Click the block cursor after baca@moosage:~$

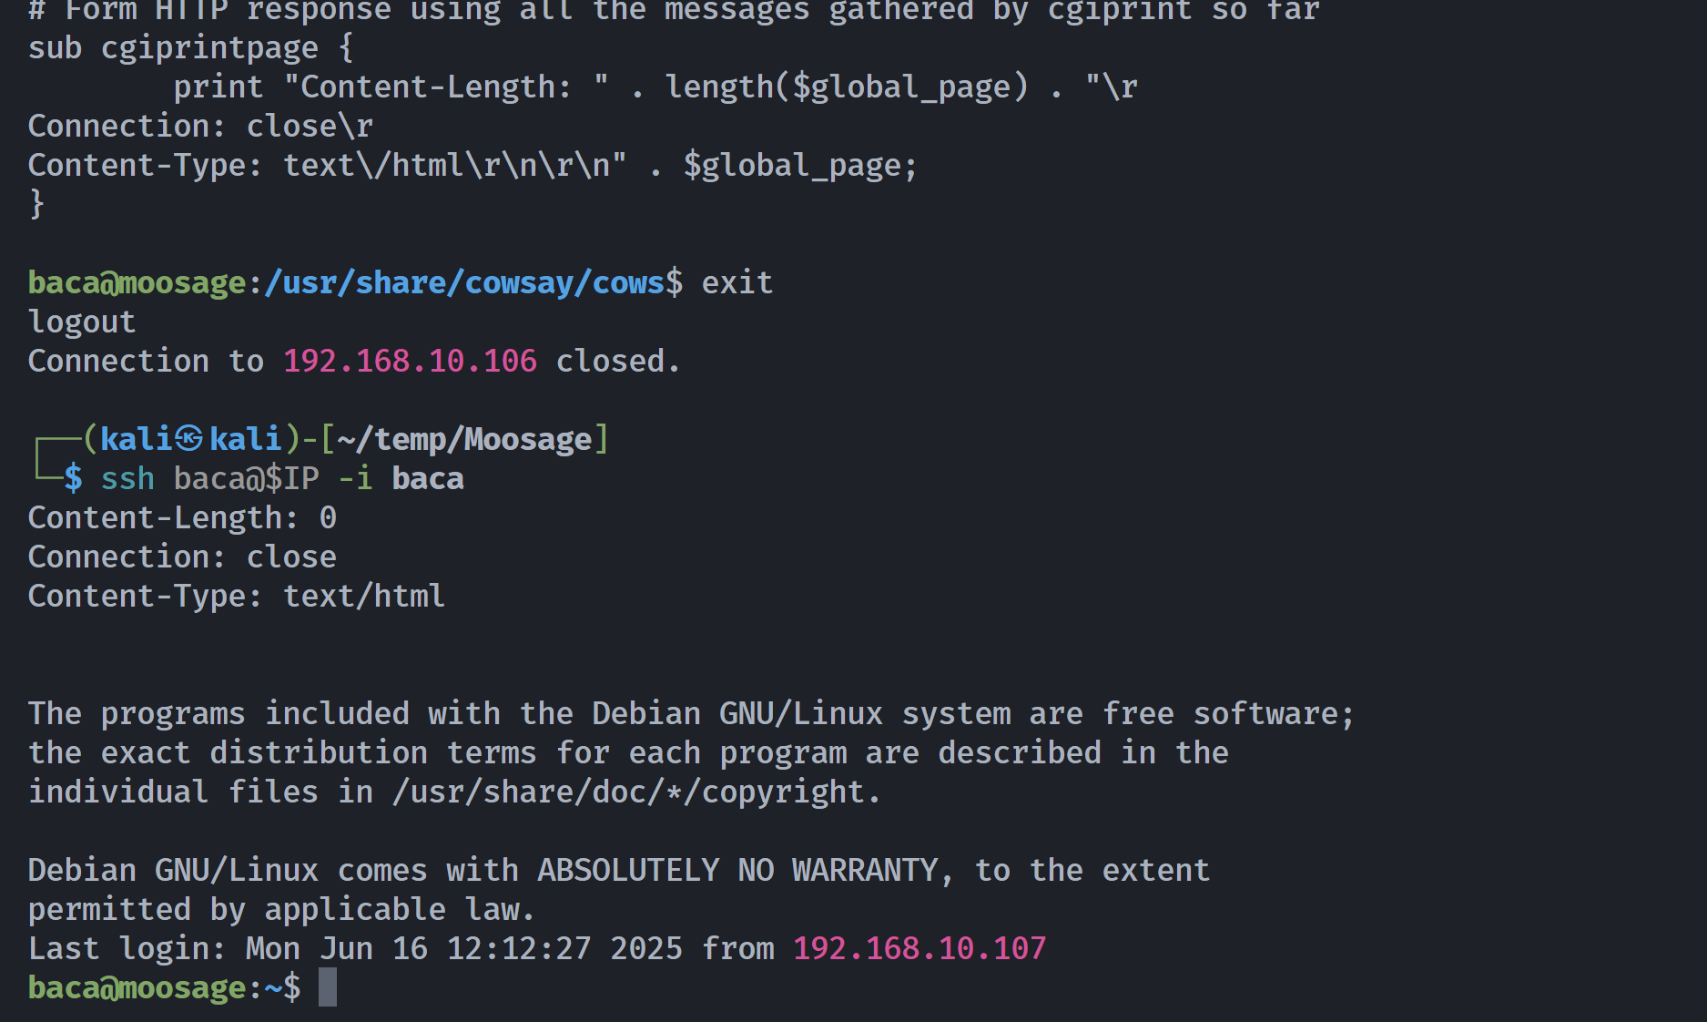click(x=328, y=987)
